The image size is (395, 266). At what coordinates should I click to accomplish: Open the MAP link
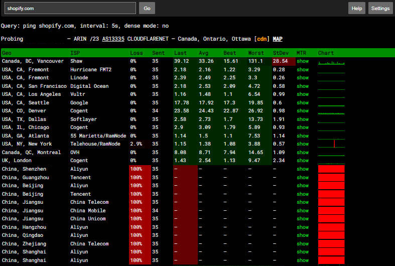[x=278, y=39]
